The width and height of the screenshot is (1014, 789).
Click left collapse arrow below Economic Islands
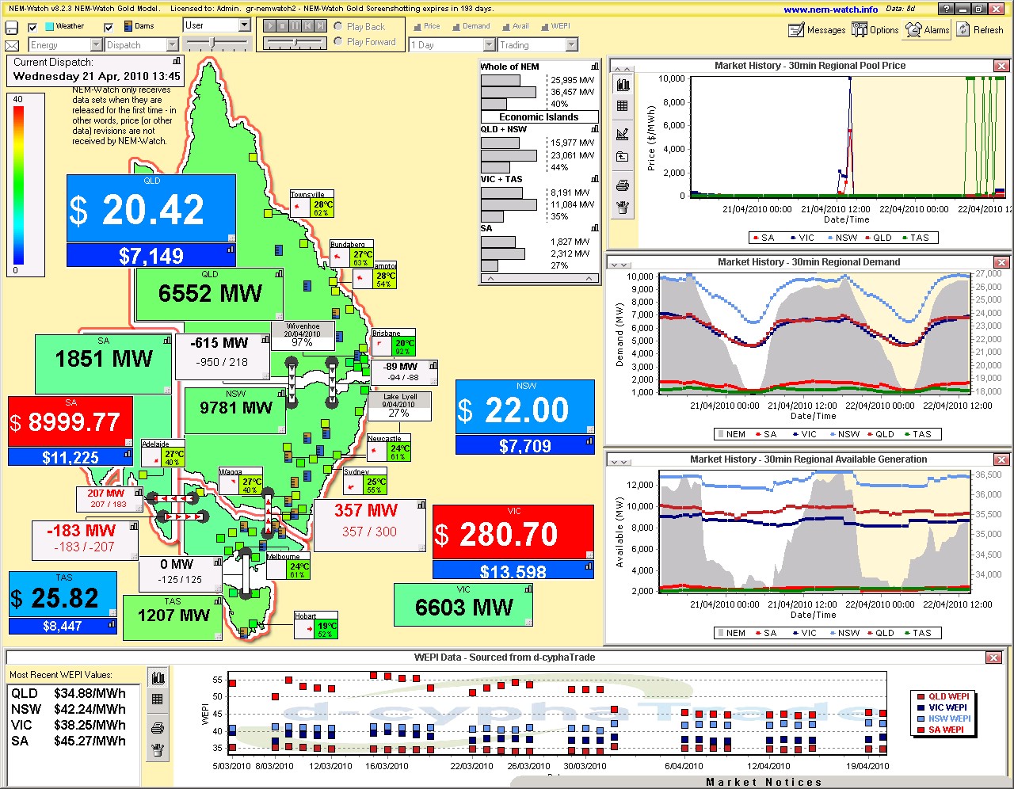pos(490,279)
